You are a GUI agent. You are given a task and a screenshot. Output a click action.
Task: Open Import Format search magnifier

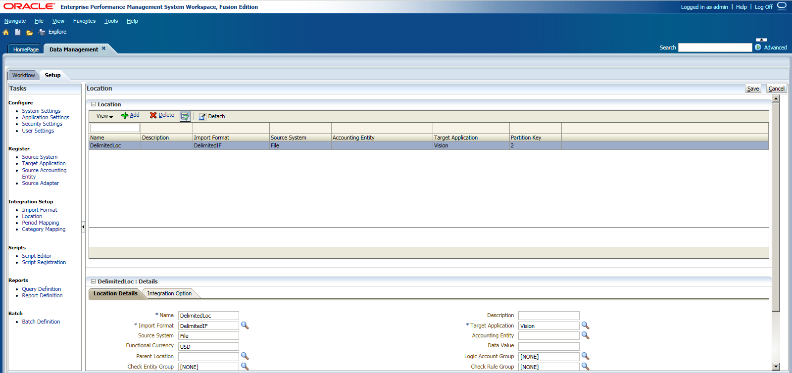pyautogui.click(x=245, y=326)
